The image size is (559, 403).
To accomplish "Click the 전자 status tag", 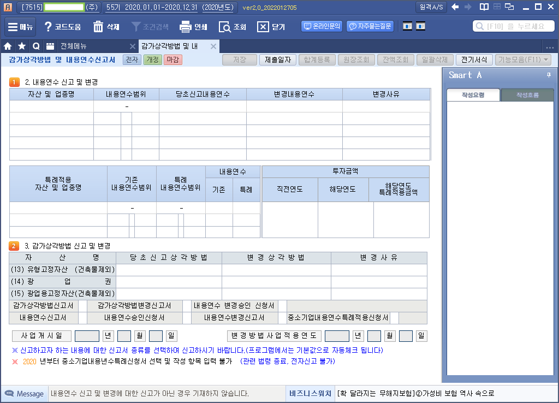I will pyautogui.click(x=132, y=60).
